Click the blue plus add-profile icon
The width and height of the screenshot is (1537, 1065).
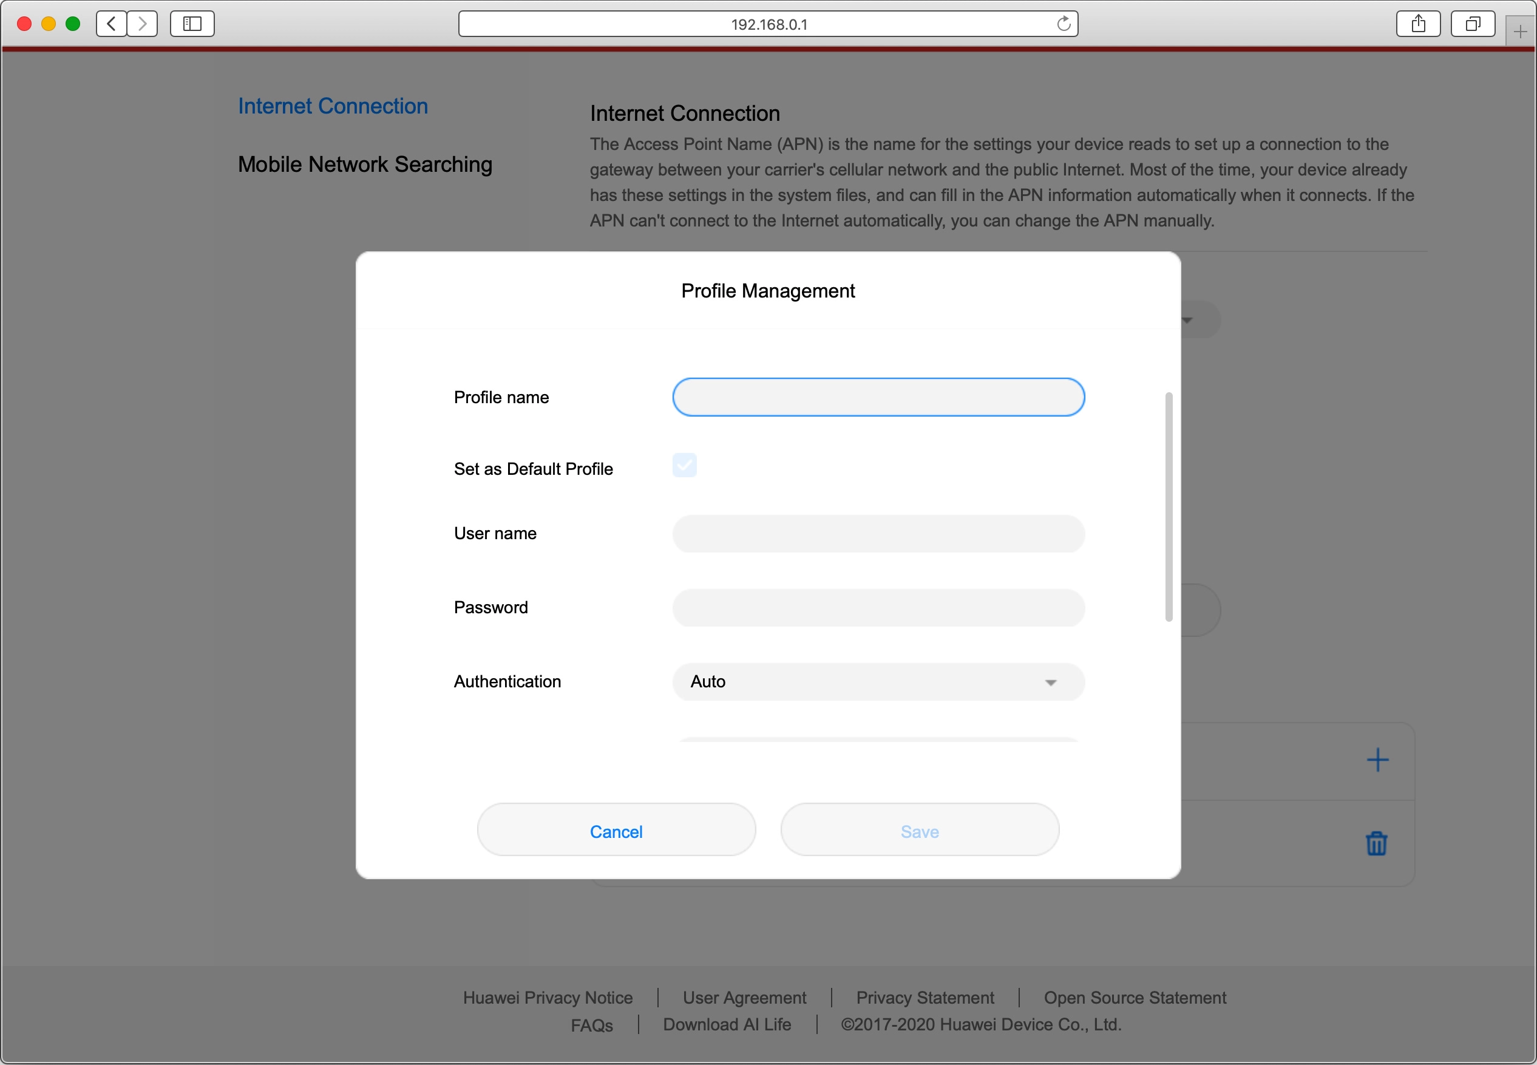pyautogui.click(x=1377, y=760)
